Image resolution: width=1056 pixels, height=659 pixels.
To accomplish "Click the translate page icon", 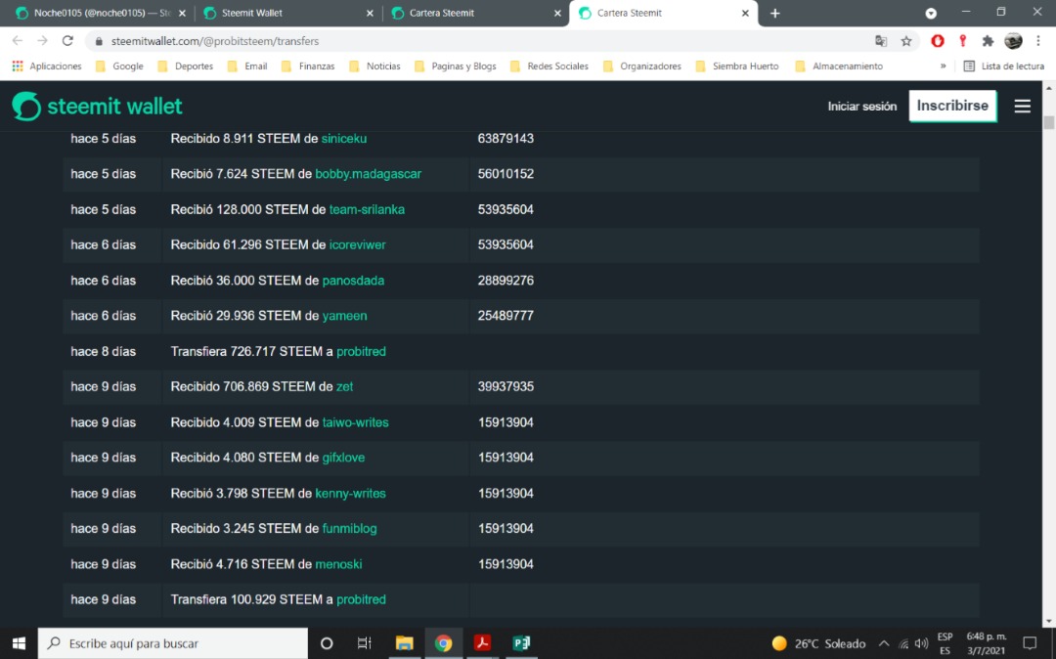I will tap(881, 41).
